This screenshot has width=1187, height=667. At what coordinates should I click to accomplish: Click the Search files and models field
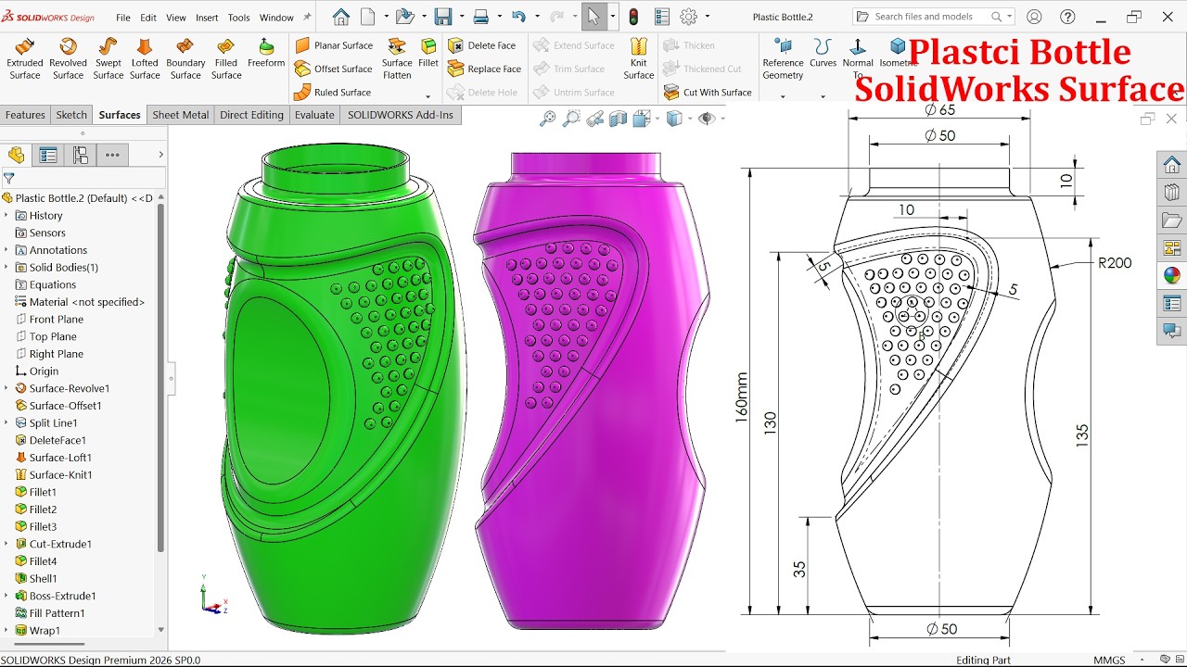931,17
